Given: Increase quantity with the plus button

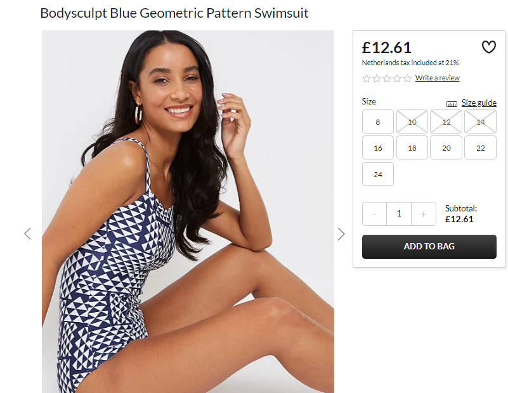Looking at the screenshot, I should point(424,214).
